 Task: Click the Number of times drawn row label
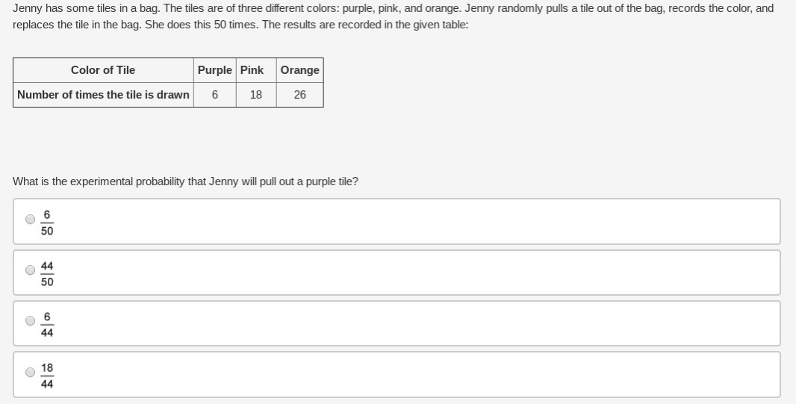tap(103, 95)
